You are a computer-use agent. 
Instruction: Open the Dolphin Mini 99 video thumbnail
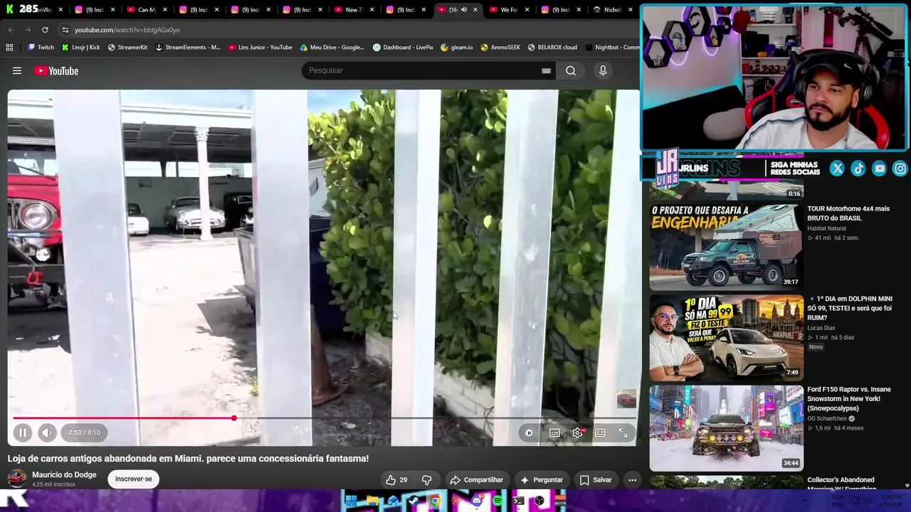coord(726,338)
